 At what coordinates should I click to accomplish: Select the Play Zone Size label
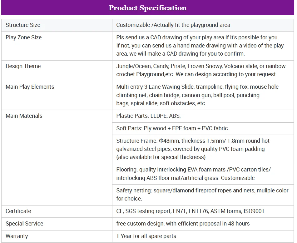(23, 37)
